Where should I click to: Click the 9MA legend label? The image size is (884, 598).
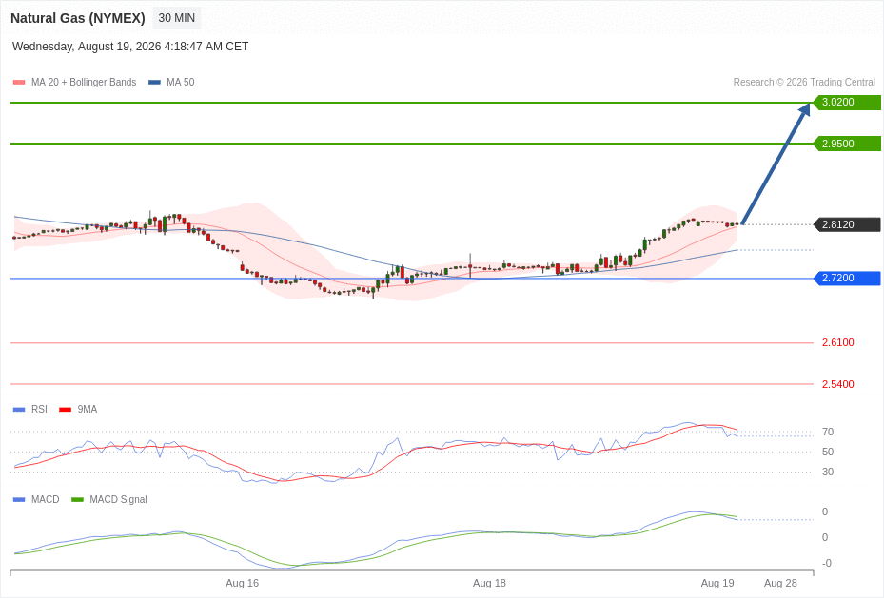tap(88, 410)
